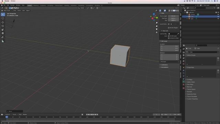Image resolution: width=220 pixels, height=124 pixels.
Task: Toggle show gizmos button
Action: pos(160,11)
